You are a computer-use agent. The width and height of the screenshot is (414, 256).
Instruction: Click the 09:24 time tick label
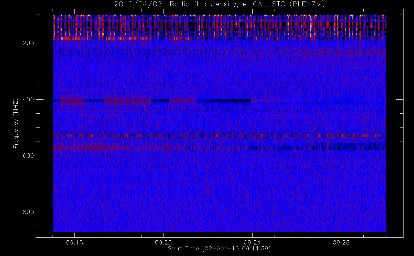tap(252, 242)
